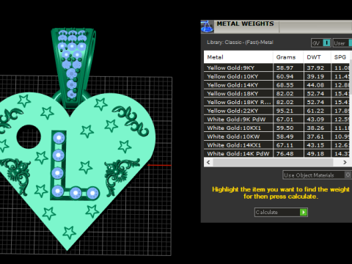The image size is (352, 264).
Task: Select the Yellow Gold:18KY row
Action: 276,93
